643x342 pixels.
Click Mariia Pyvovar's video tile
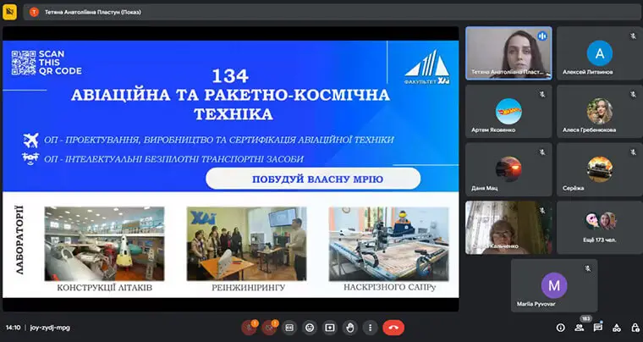coord(553,285)
